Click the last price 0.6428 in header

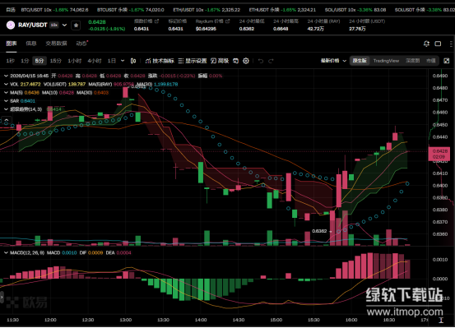click(97, 22)
